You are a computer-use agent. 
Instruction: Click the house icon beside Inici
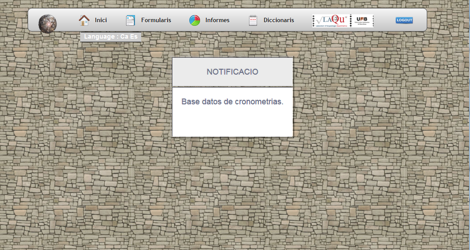click(x=84, y=20)
